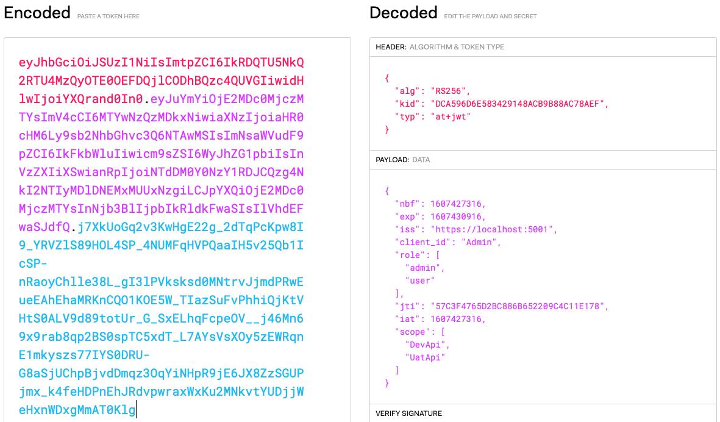Image resolution: width=720 pixels, height=422 pixels.
Task: Click the Decoded heading
Action: click(x=403, y=13)
